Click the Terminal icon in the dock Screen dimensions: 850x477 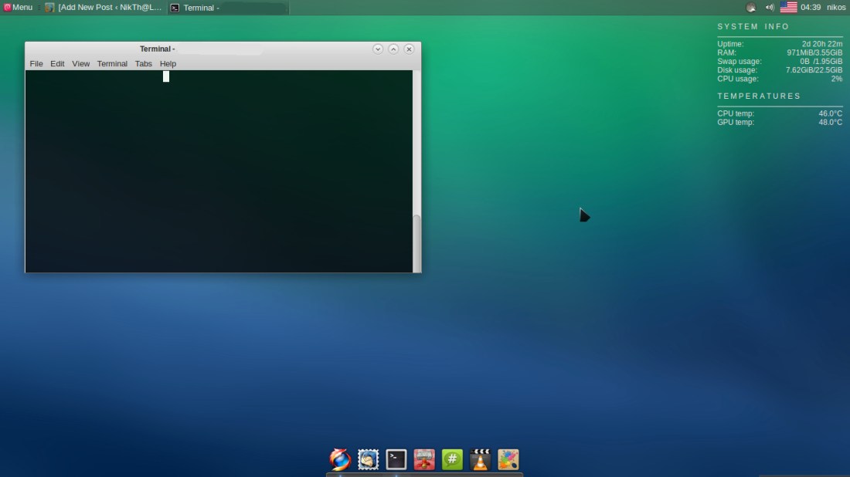396,459
